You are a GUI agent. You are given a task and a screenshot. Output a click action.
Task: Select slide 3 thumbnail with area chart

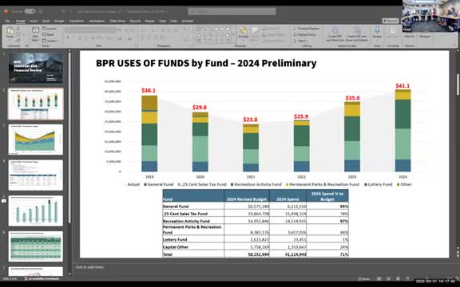(36, 140)
